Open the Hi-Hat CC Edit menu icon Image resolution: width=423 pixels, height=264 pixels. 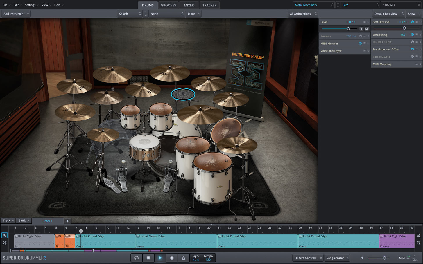[x=417, y=42]
